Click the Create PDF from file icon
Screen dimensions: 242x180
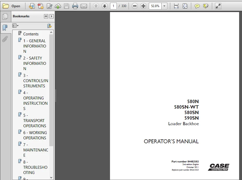(x=32, y=6)
